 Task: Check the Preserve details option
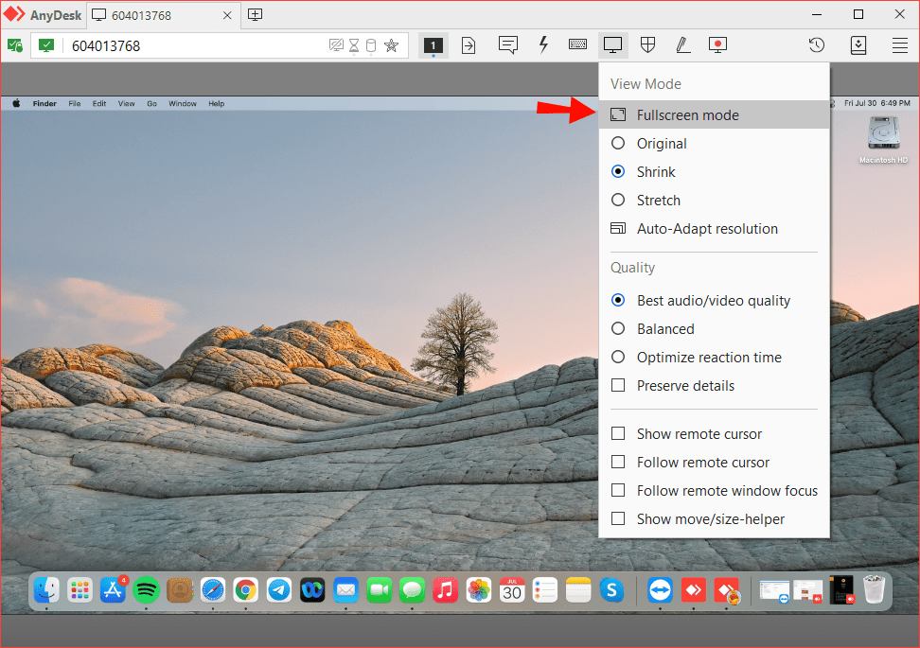pyautogui.click(x=618, y=386)
